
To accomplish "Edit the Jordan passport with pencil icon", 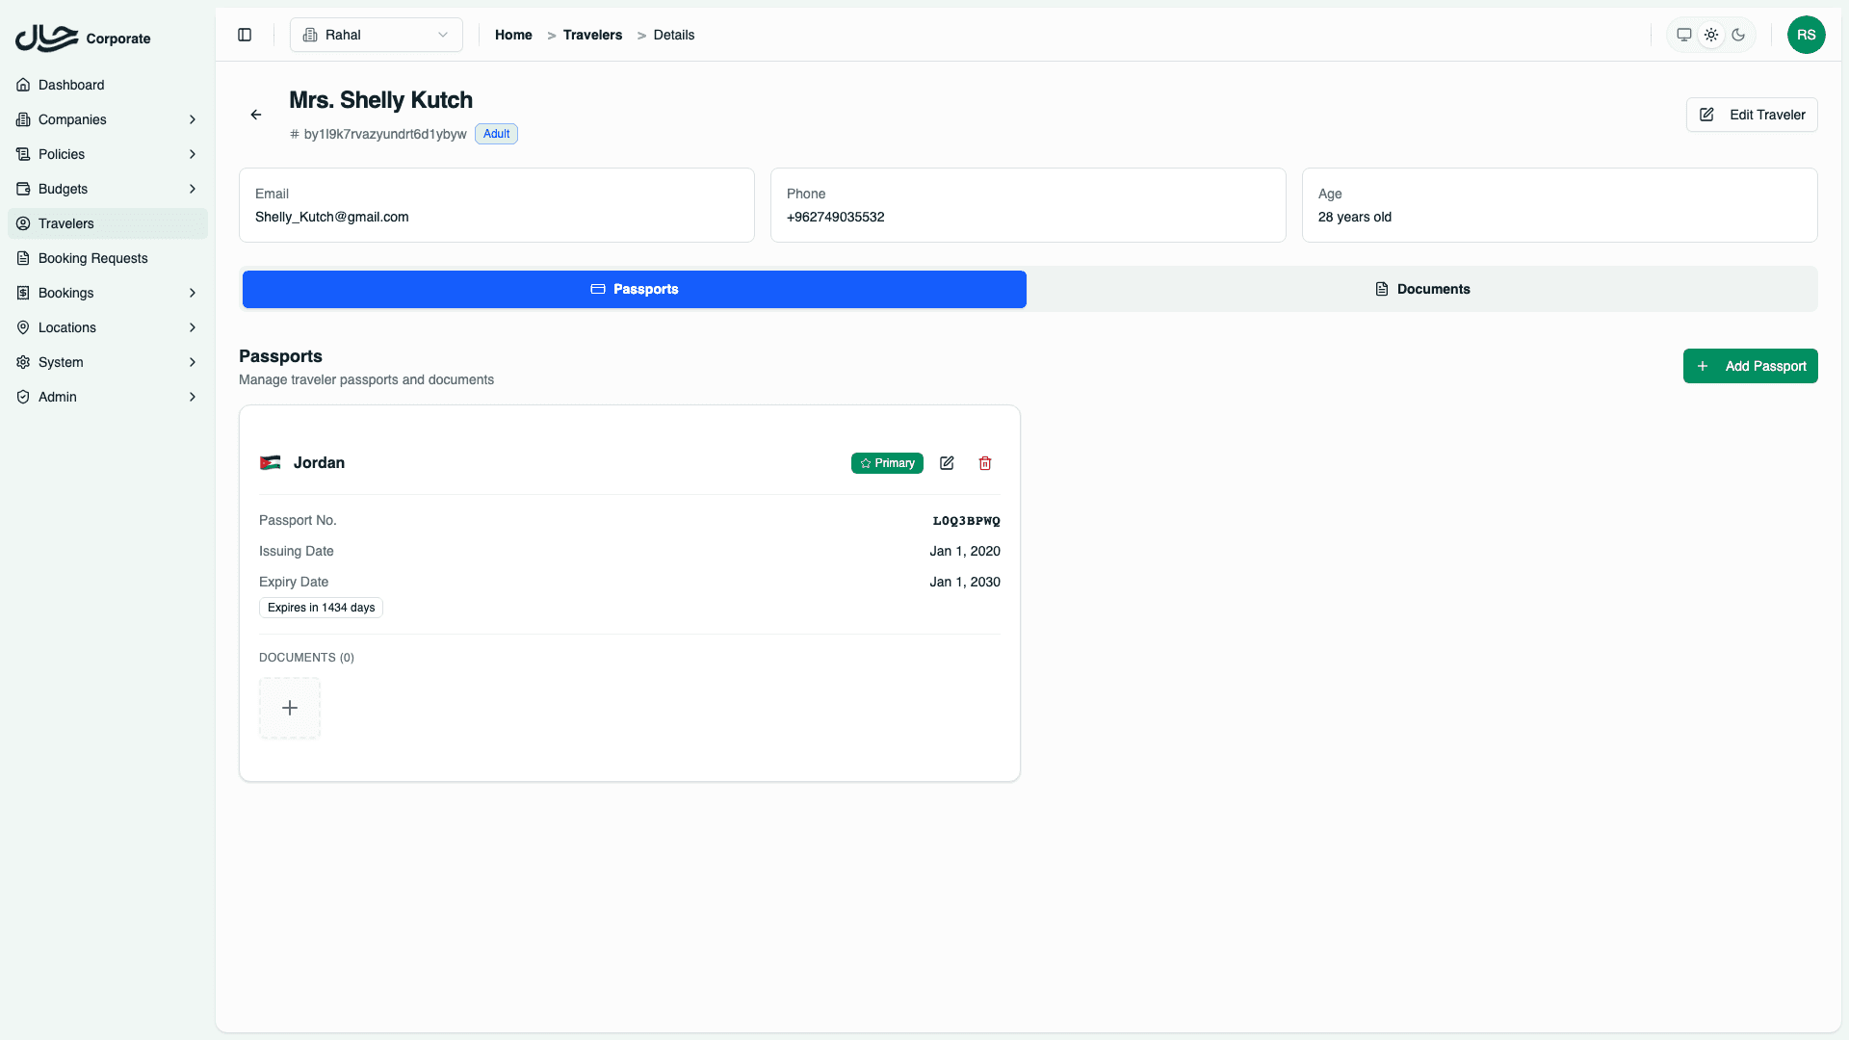I will pyautogui.click(x=947, y=463).
